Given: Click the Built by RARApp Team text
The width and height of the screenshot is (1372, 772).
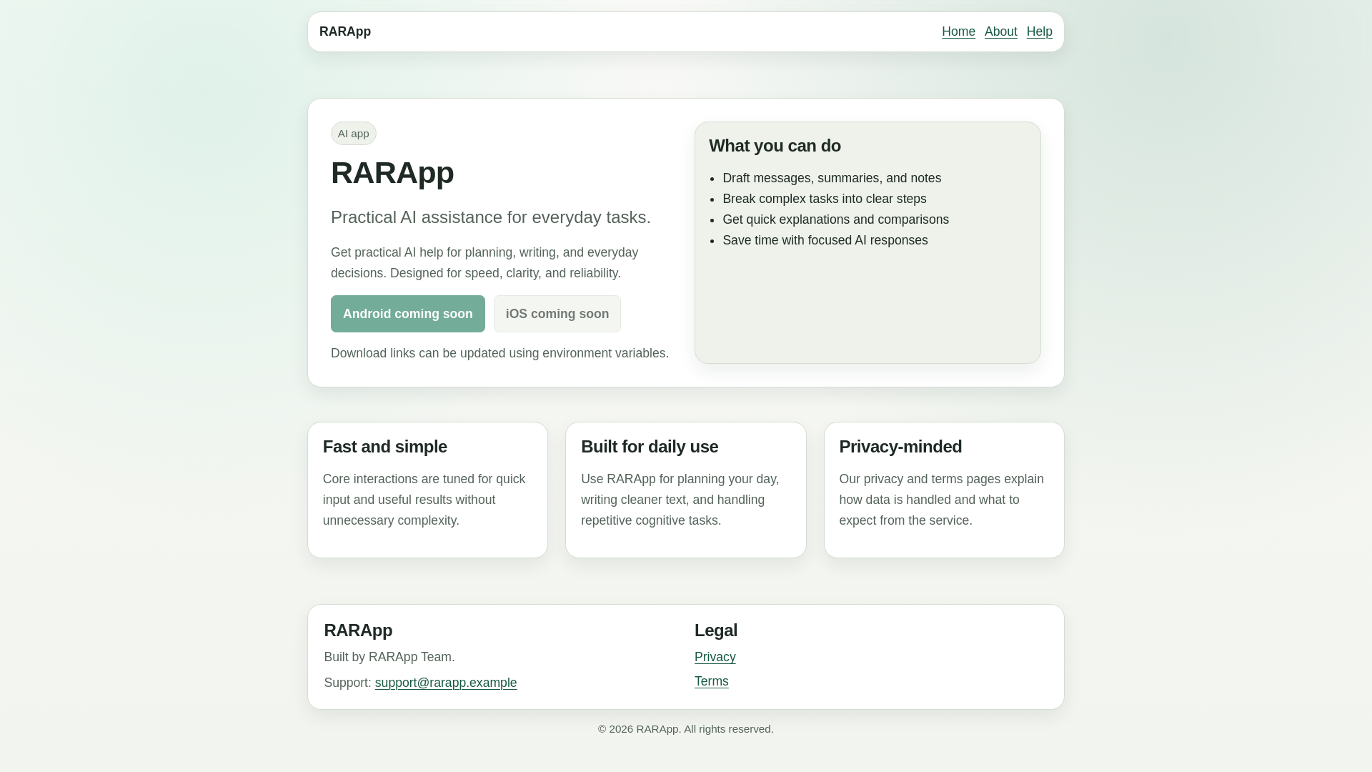Looking at the screenshot, I should point(389,657).
